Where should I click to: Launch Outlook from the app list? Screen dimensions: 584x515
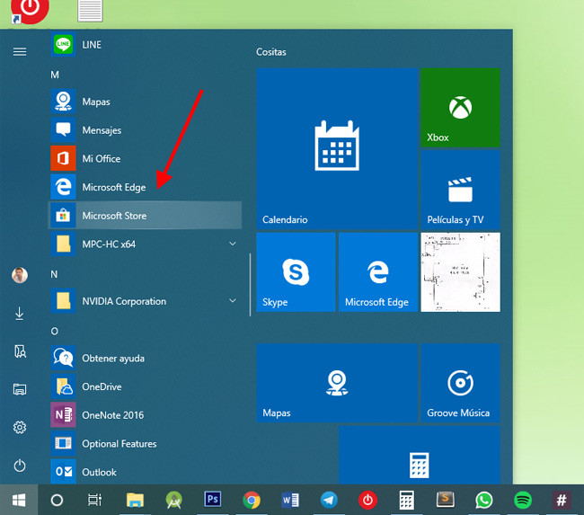tap(146, 472)
